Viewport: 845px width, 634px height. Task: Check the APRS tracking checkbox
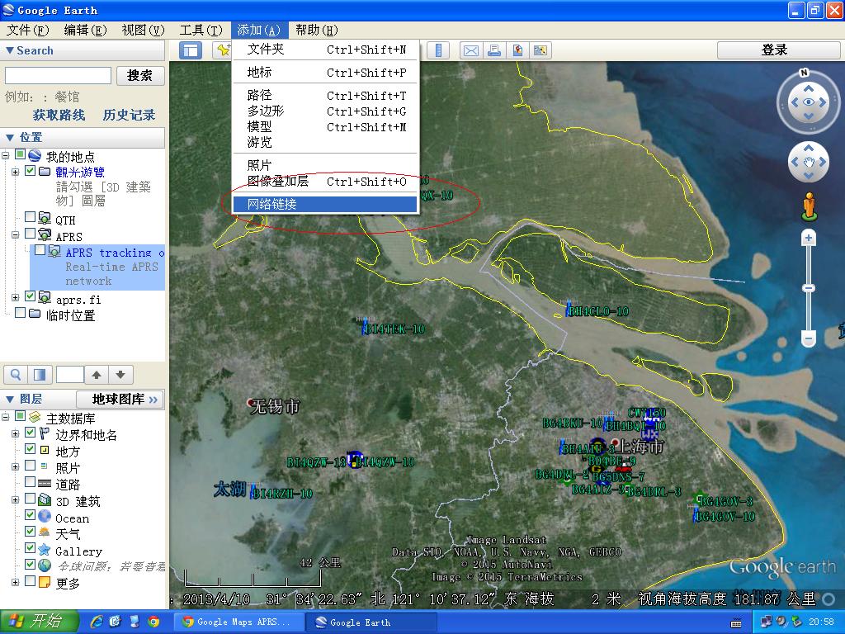point(40,250)
